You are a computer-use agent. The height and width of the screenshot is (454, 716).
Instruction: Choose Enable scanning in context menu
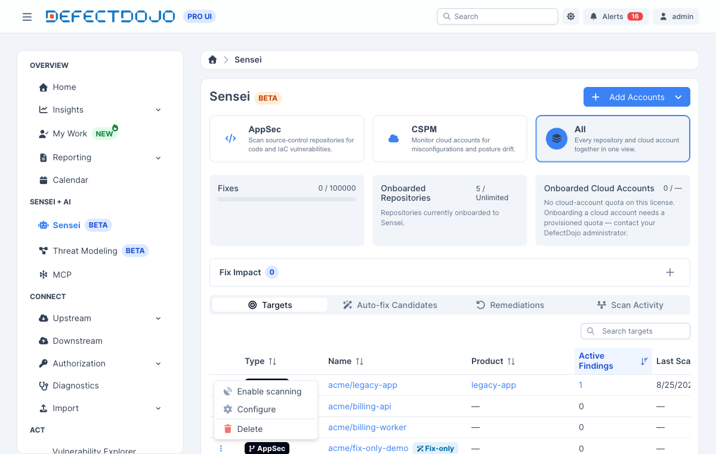[266, 391]
